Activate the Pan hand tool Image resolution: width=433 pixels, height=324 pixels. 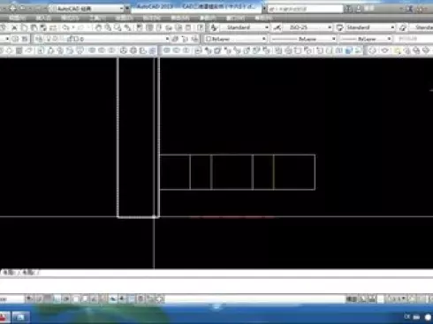tap(98, 27)
